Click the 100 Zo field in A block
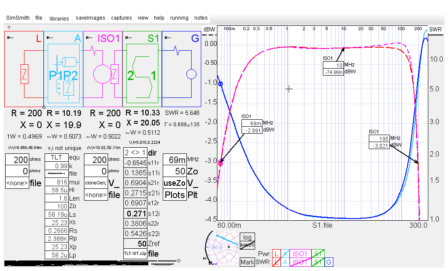This screenshot has height=271, width=448. pos(56,206)
